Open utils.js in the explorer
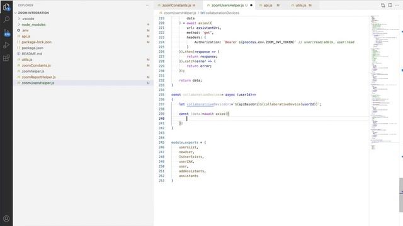The height and width of the screenshot is (226, 403). (27, 60)
